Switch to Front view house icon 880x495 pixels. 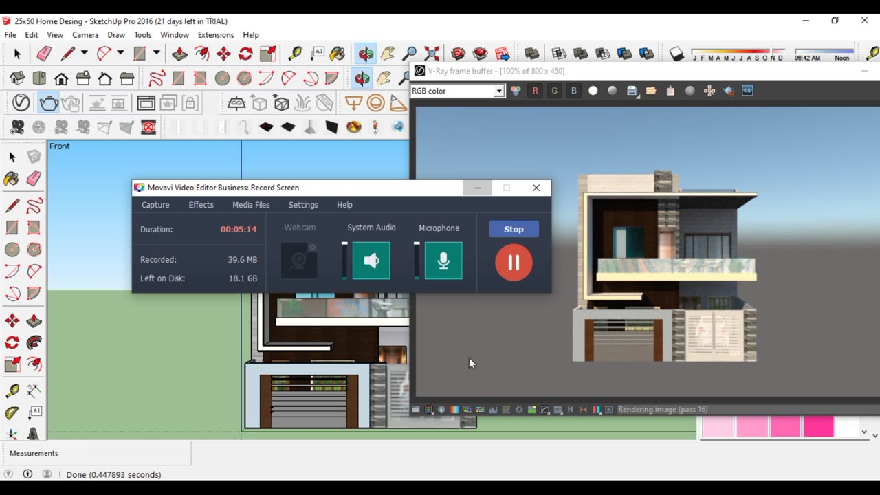tap(61, 78)
